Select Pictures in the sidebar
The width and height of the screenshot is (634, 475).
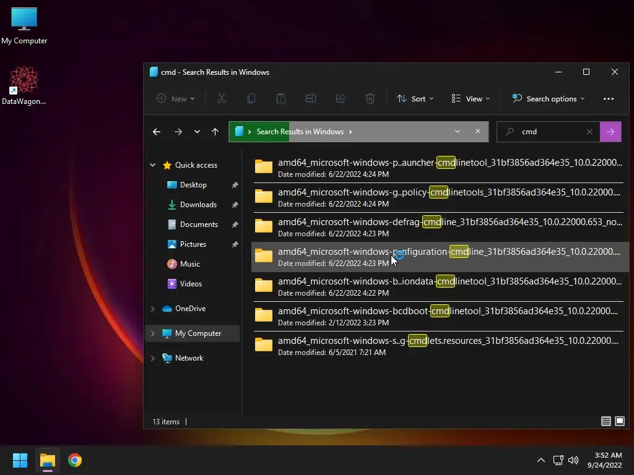tap(193, 244)
